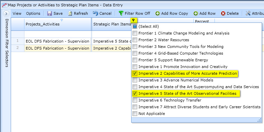This screenshot has height=132, width=264.
Task: Click the 'Imperative 2 Capabi' cell in row 2
Action: pyautogui.click(x=112, y=48)
